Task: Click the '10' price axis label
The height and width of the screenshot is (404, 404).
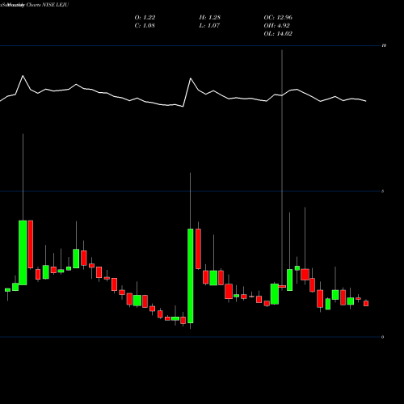Action: pos(384,45)
